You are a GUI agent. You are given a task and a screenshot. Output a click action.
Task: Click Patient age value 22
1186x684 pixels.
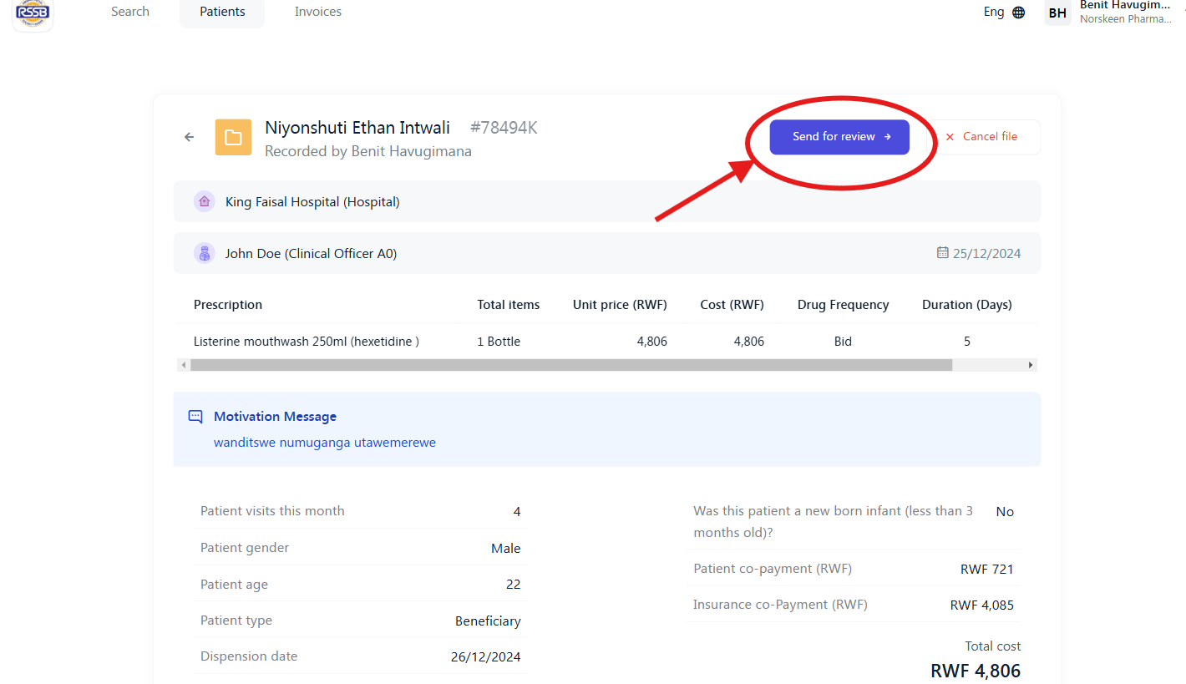tap(514, 585)
